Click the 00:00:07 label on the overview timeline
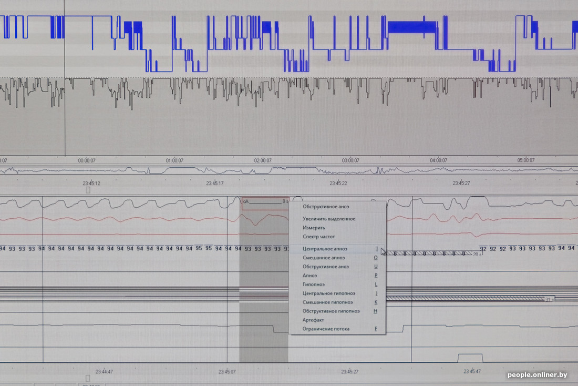Viewport: 578px width, 386px height. point(87,160)
